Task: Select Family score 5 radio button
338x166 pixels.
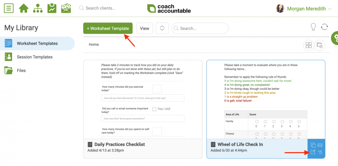Action: (x=299, y=122)
